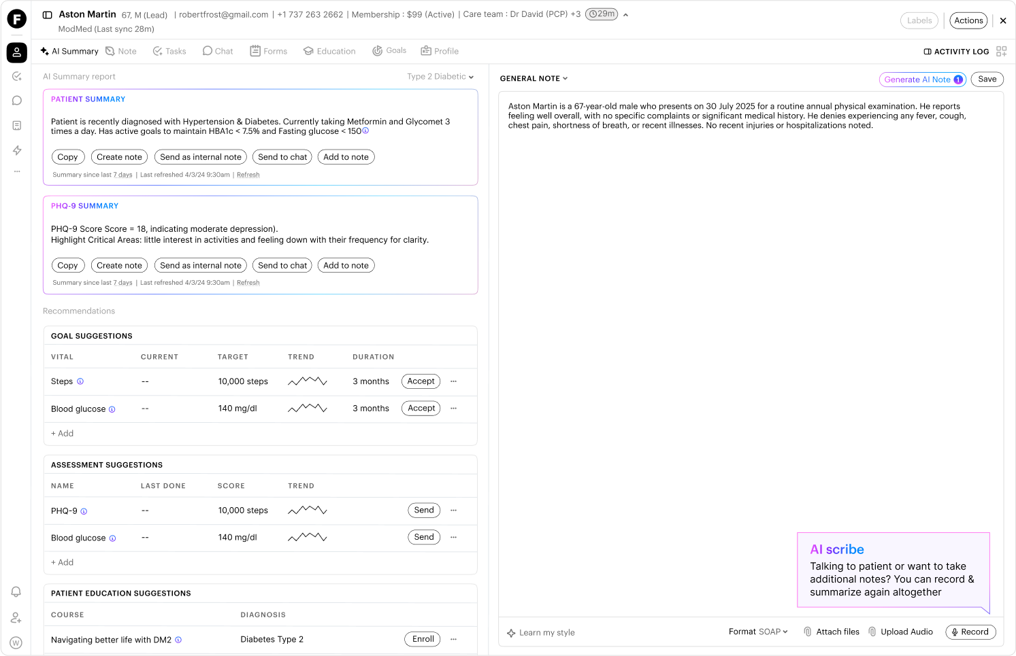The image size is (1016, 656).
Task: Open the lightning bolt automation icon in the sidebar
Action: point(17,150)
